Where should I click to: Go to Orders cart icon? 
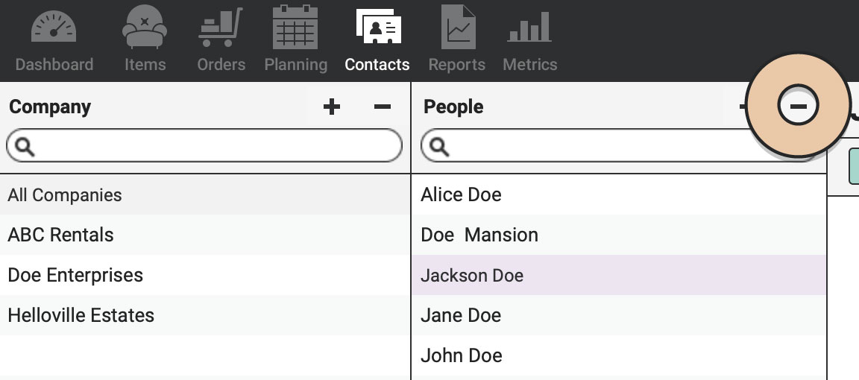click(220, 27)
